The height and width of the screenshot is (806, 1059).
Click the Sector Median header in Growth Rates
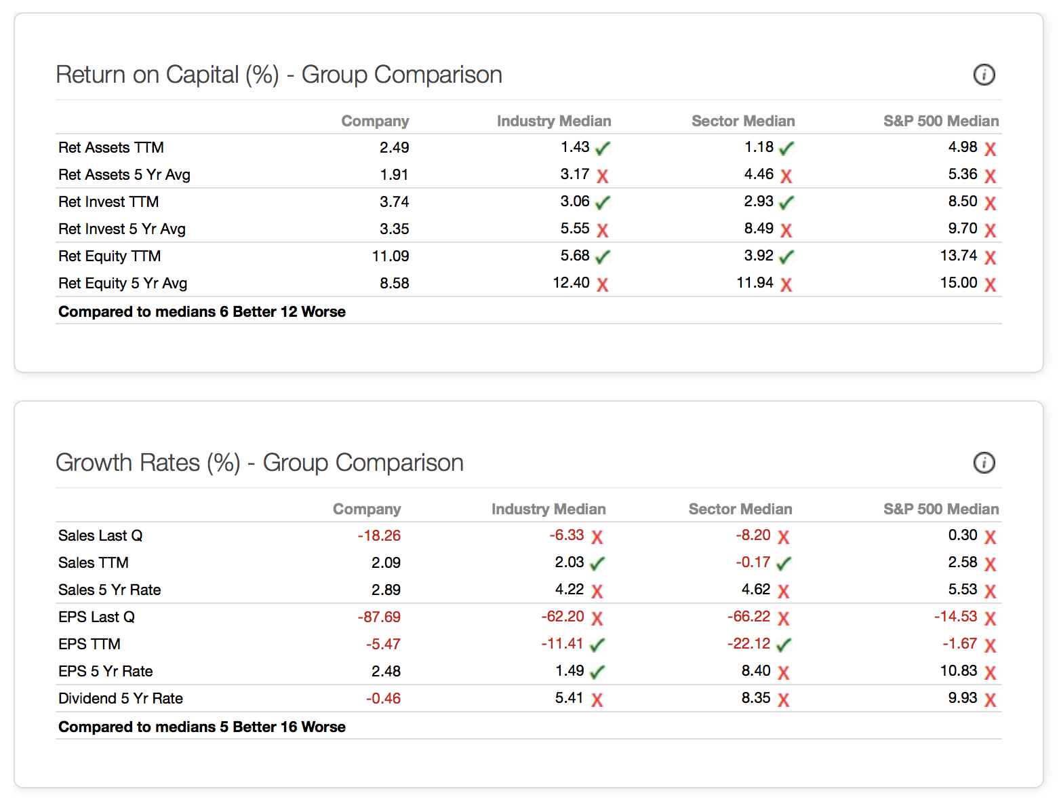pos(740,509)
